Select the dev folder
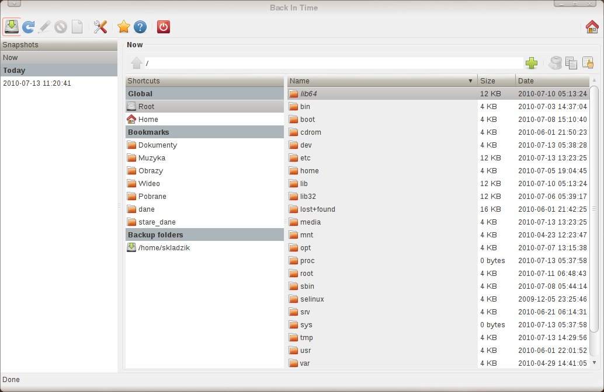604x392 pixels. click(438, 145)
